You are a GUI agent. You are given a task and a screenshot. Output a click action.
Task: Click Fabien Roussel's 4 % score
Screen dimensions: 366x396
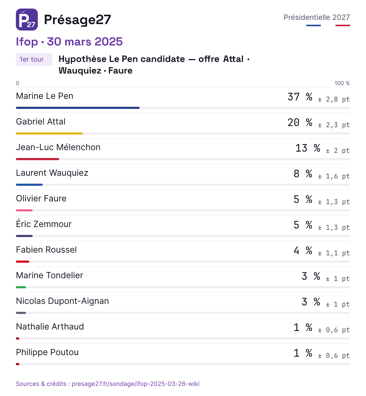(x=303, y=251)
